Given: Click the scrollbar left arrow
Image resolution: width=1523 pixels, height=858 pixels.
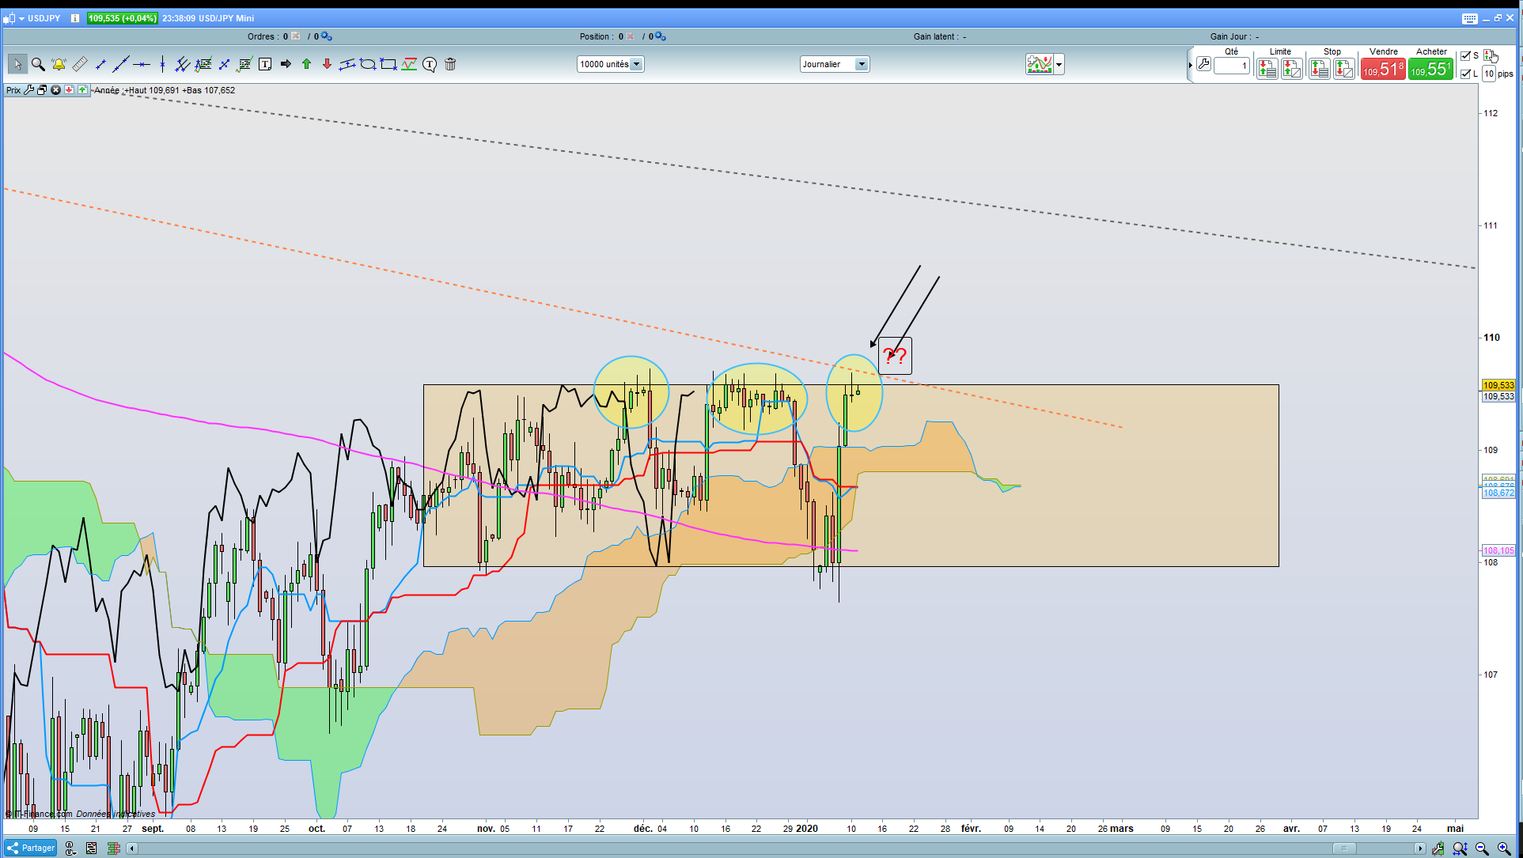Looking at the screenshot, I should click(132, 849).
